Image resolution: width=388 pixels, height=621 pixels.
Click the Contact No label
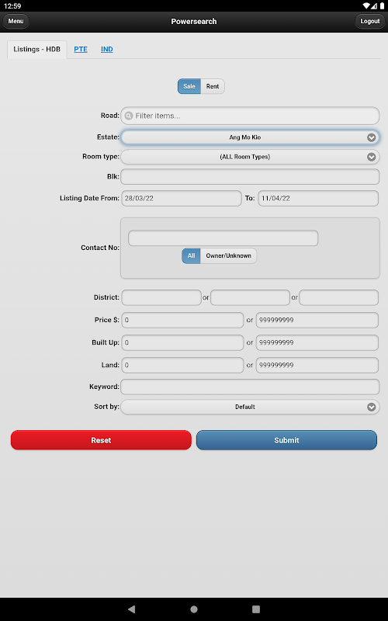100,248
